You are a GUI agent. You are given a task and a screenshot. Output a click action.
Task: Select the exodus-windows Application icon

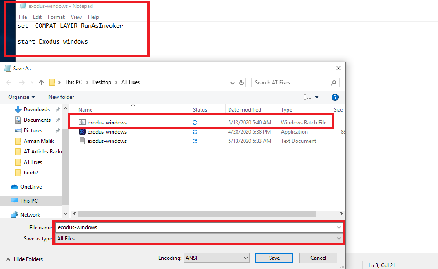coord(82,131)
